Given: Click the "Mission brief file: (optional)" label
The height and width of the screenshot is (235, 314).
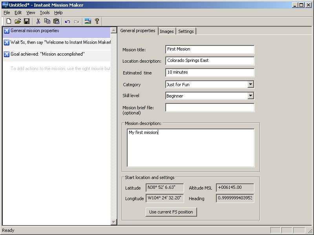Looking at the screenshot, I should pos(138,110).
